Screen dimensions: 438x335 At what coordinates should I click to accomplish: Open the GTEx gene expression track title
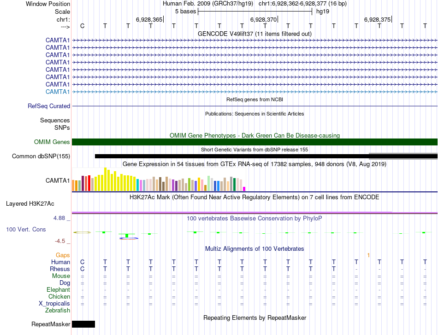255,164
